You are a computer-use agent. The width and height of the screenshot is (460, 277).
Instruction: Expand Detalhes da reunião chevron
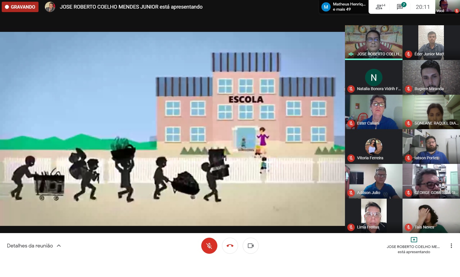59,246
